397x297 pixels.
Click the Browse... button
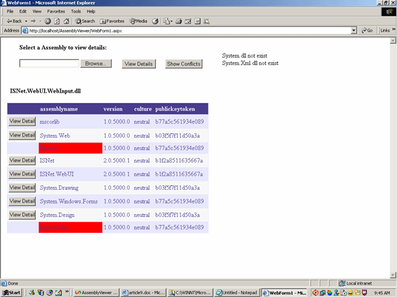(96, 64)
